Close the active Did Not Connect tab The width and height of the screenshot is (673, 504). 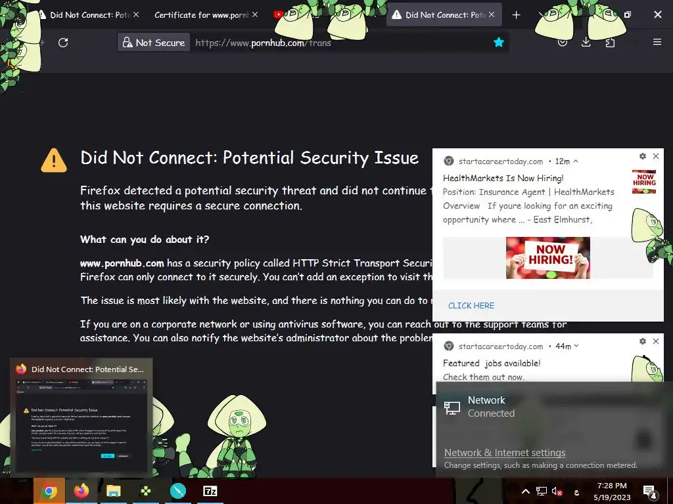click(x=492, y=14)
